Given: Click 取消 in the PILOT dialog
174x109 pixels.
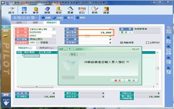Looking at the screenshot, I should [131, 80].
